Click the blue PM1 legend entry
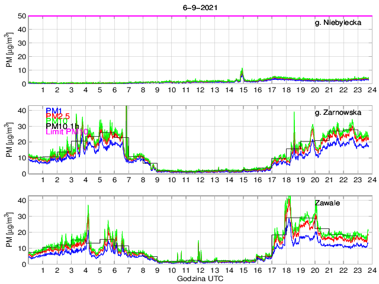379x284 pixels. [x=51, y=110]
